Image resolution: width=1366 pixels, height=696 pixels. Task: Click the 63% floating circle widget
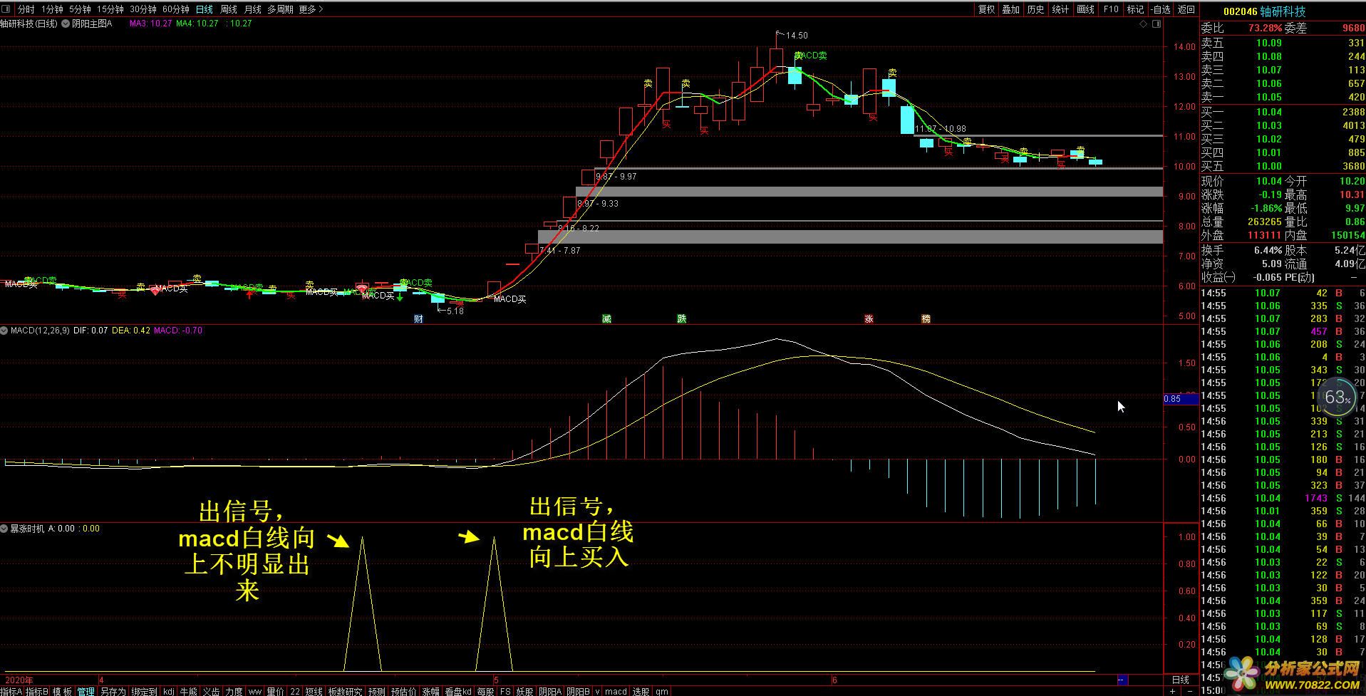pos(1337,398)
